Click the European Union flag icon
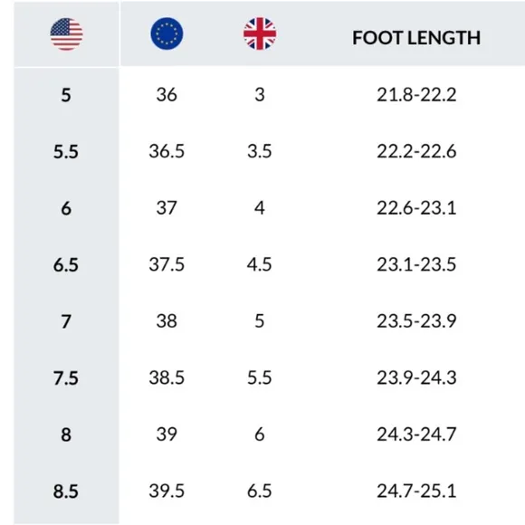 pos(167,33)
